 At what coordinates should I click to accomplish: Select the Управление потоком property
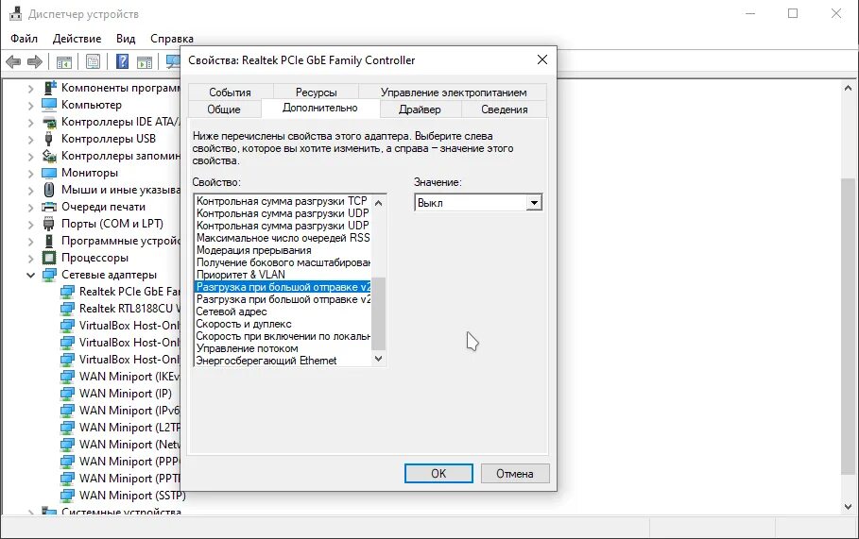pyautogui.click(x=283, y=348)
